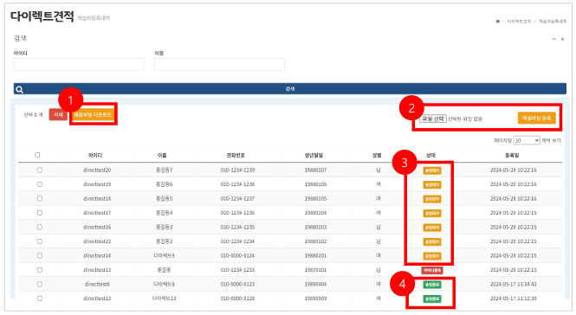This screenshot has width=576, height=315.
Task: Check the box for row directtest14
Action: (x=40, y=255)
